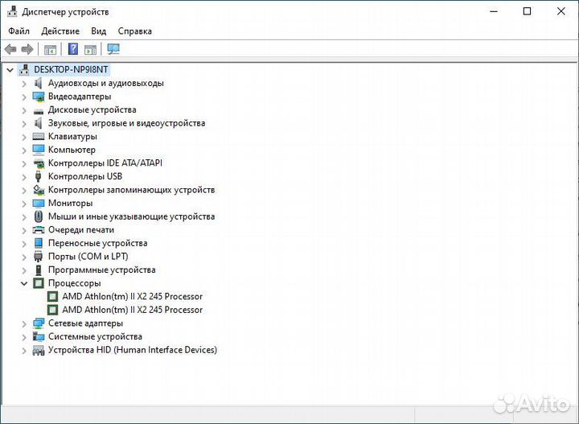Click the scan for hardware changes icon
The height and width of the screenshot is (424, 579).
tap(113, 49)
